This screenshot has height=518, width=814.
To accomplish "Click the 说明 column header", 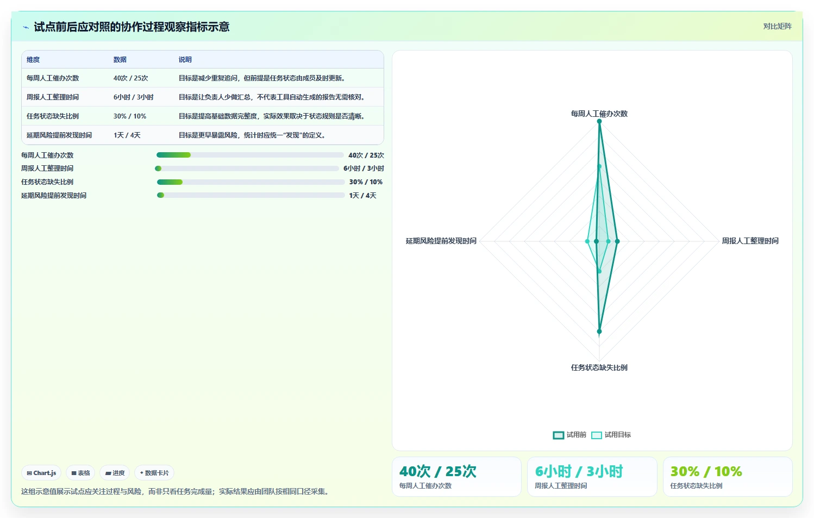I will (185, 60).
